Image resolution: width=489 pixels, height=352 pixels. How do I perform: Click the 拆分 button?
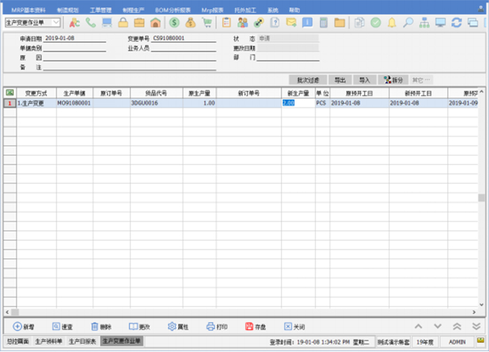393,80
